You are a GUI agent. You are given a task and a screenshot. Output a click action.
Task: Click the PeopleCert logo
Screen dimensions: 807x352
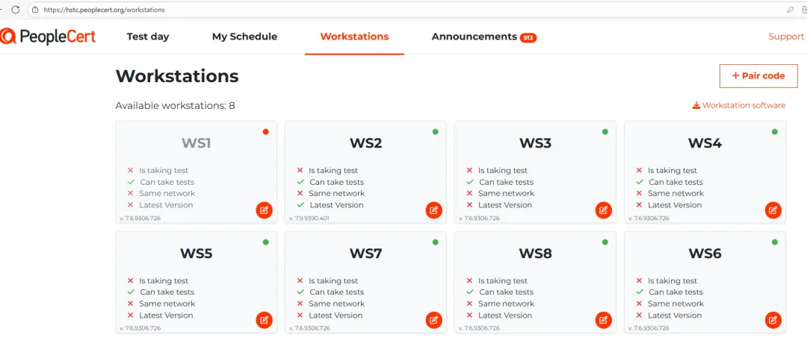[49, 36]
